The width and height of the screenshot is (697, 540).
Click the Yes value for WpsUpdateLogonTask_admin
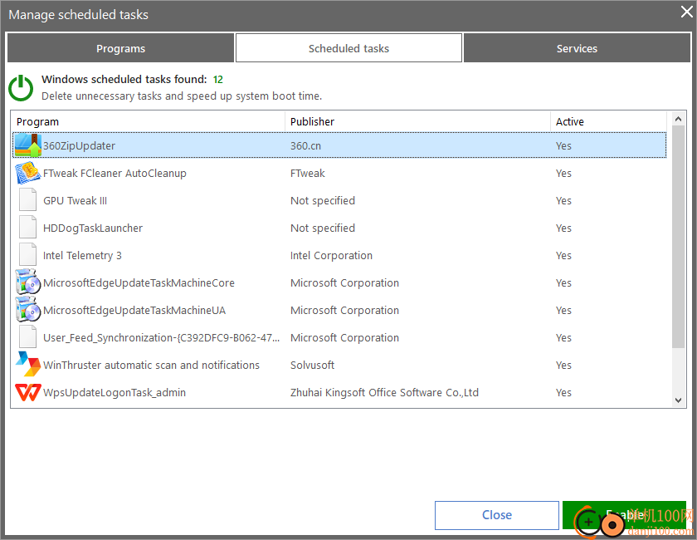[563, 393]
